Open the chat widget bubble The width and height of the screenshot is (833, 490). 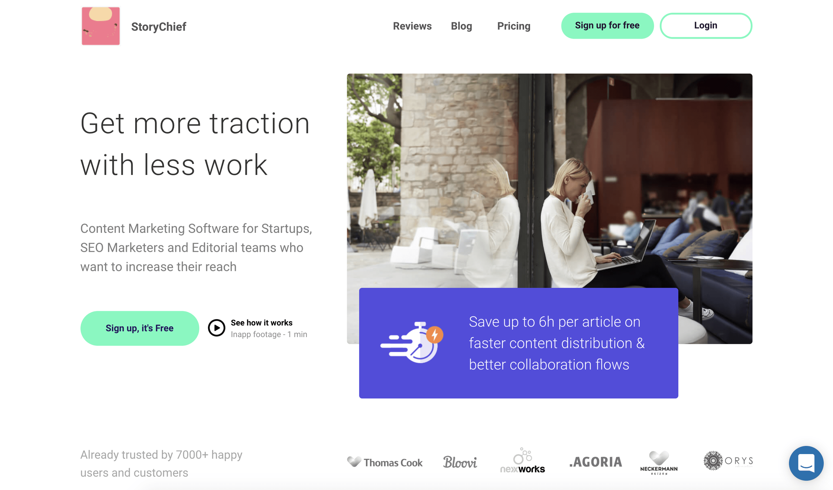click(x=806, y=463)
